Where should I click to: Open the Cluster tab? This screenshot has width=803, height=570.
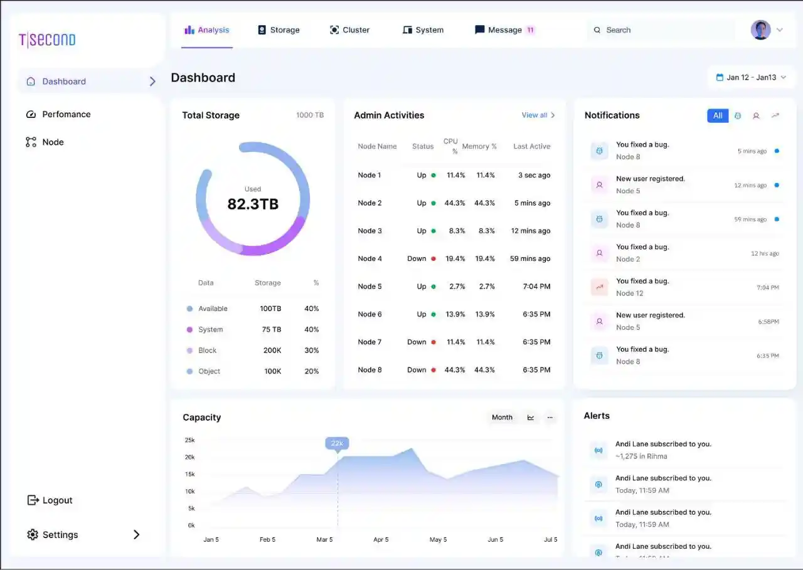click(x=349, y=30)
